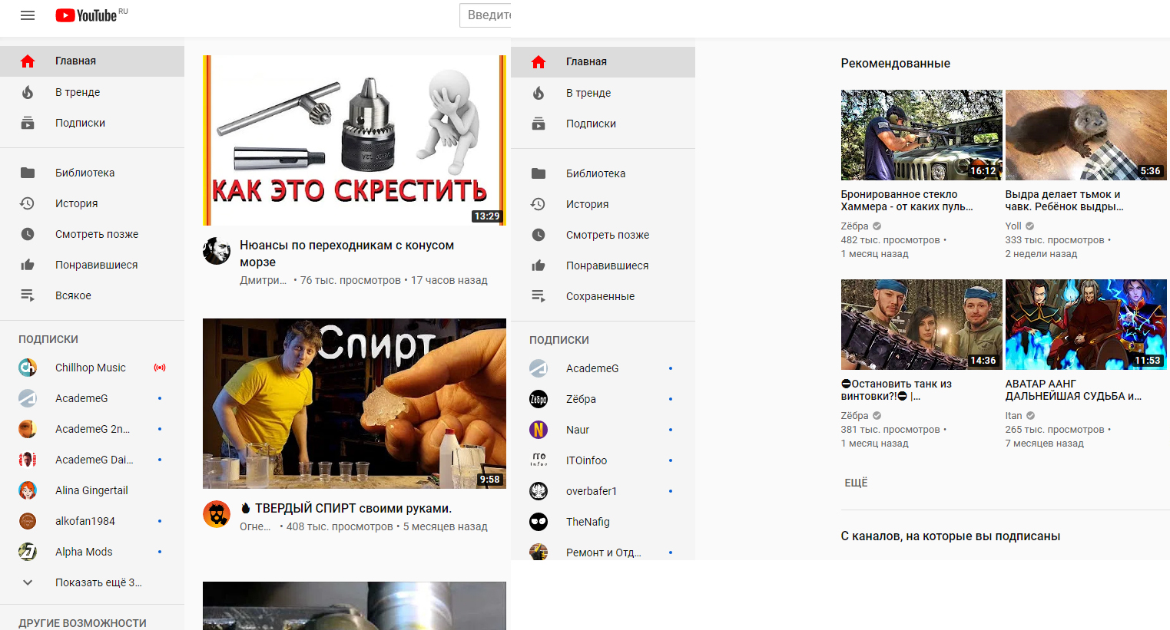
Task: Open AcademeG subscription in the left sidebar
Action: click(x=92, y=398)
